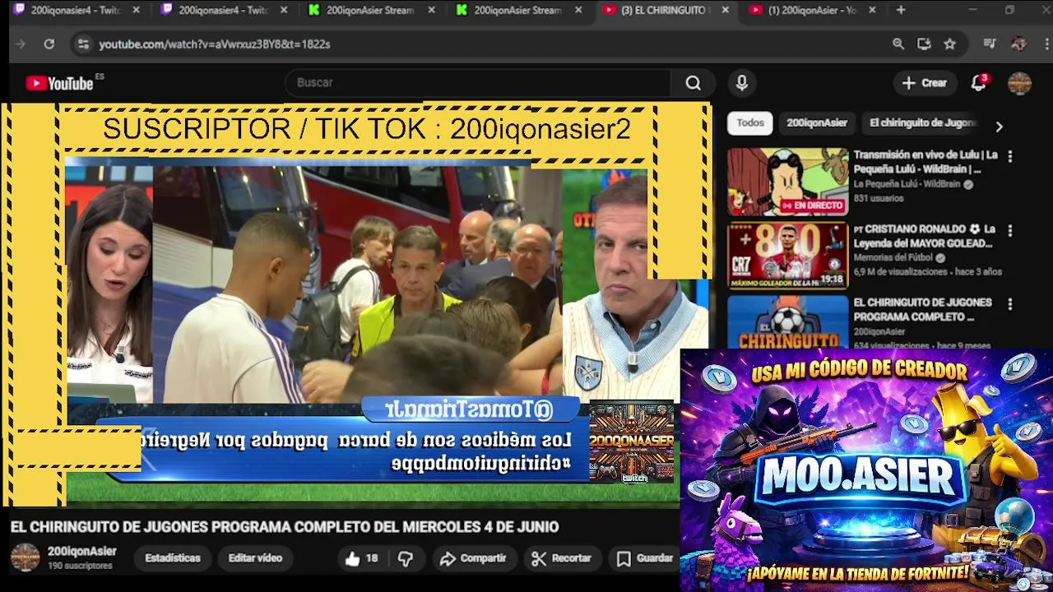Click the 'Memorias del Fútbol' channel name

pyautogui.click(x=895, y=257)
